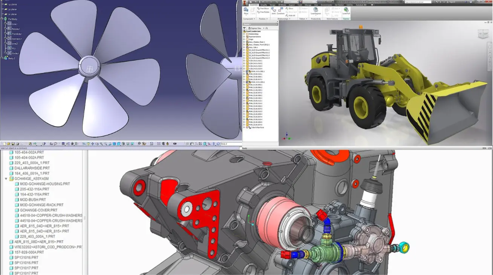Select MOD-GCHANGE-HOUSING.PRT in the part tree
The height and width of the screenshot is (275, 493).
tap(44, 184)
